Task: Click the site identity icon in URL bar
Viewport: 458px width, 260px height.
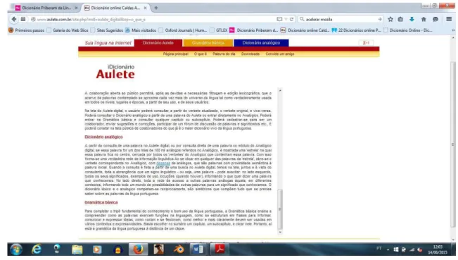Action: click(x=33, y=19)
